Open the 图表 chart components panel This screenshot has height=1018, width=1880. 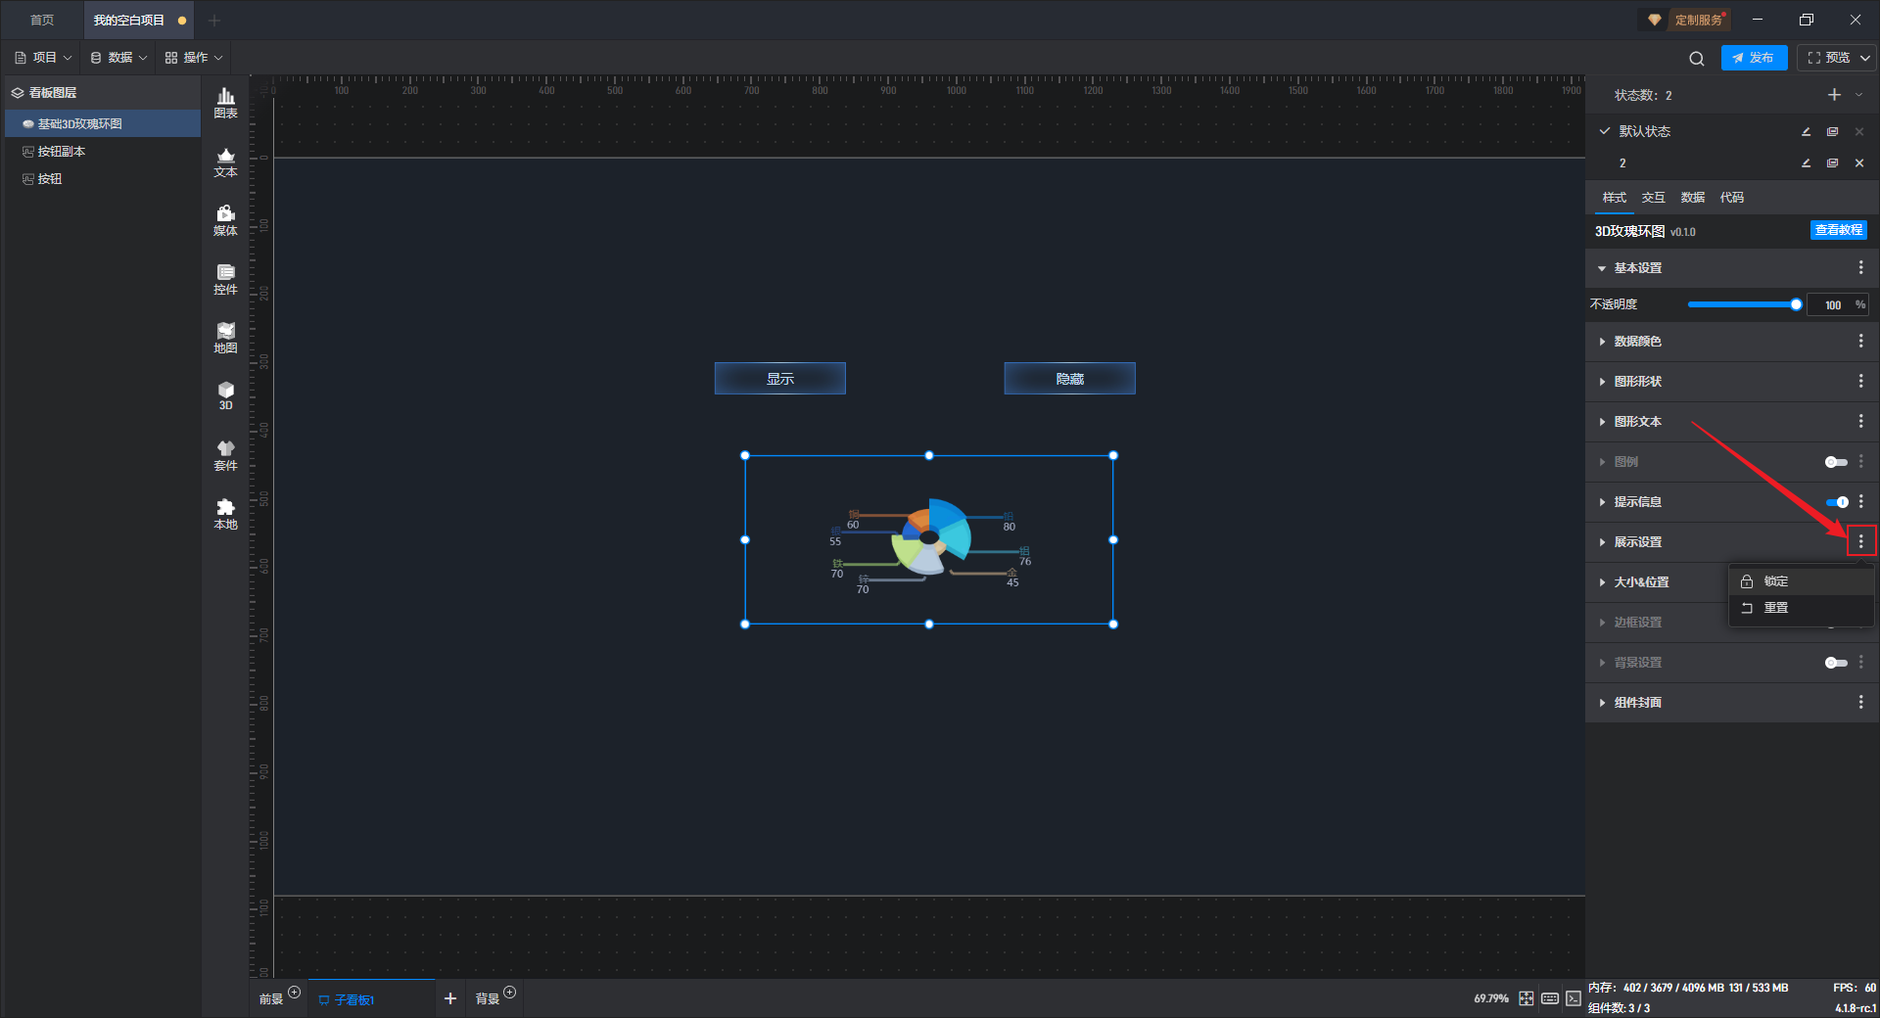[225, 103]
